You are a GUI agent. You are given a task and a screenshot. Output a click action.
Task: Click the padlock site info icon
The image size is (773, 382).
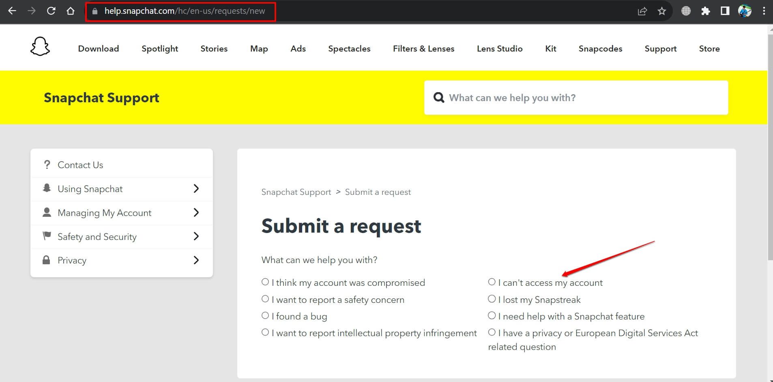(x=95, y=11)
